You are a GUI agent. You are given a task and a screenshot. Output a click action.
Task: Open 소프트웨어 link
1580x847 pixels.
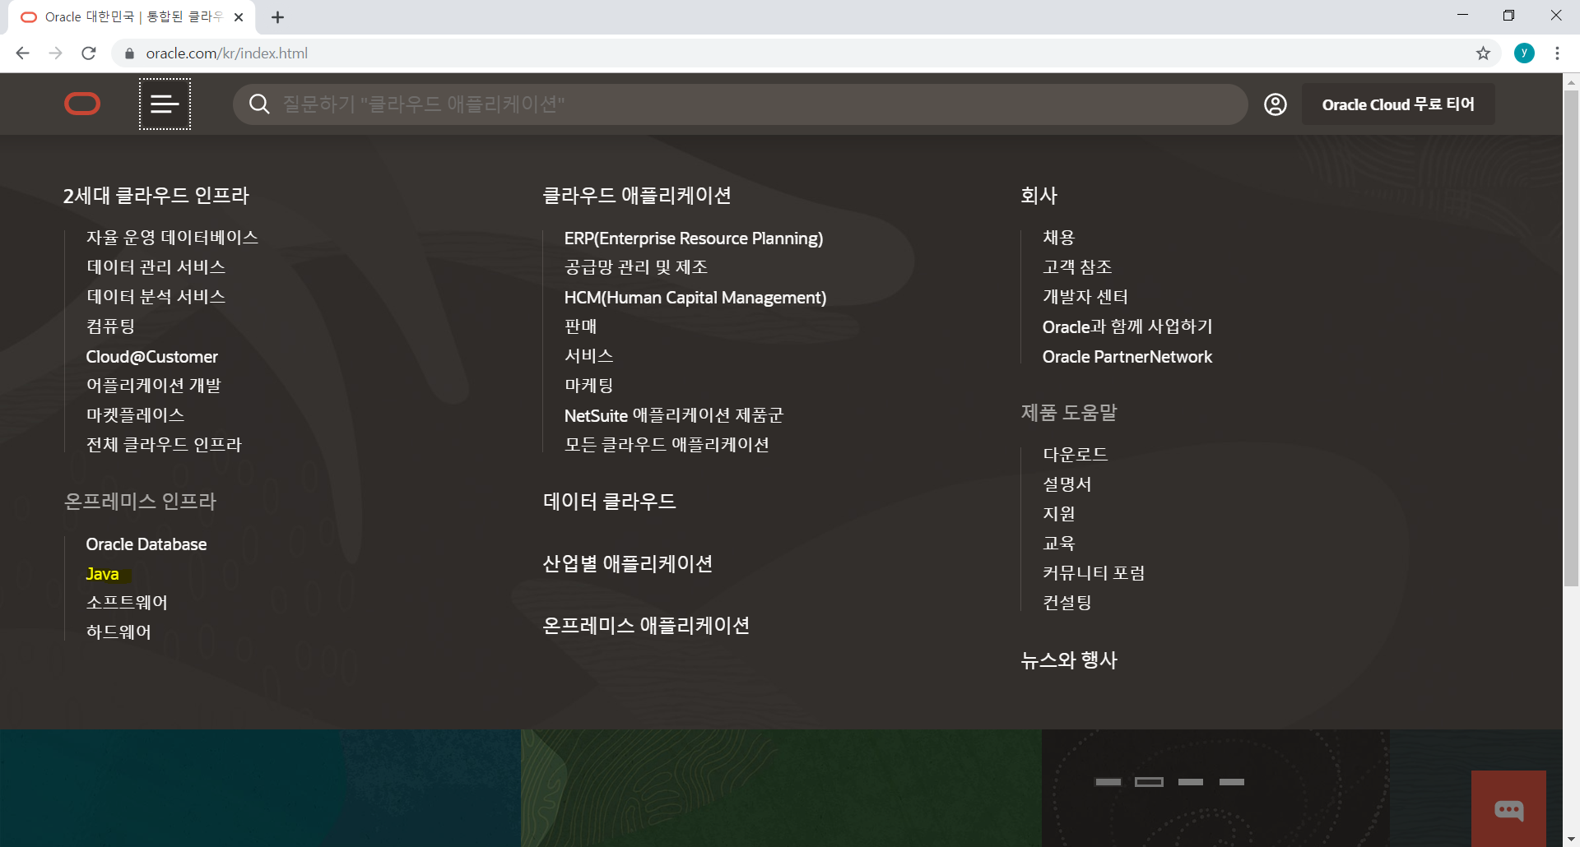(127, 603)
